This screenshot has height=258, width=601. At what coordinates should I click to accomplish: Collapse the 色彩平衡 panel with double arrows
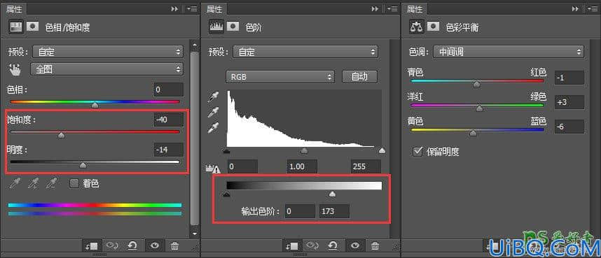pos(576,8)
